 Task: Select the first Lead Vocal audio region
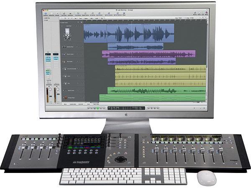click(95, 33)
